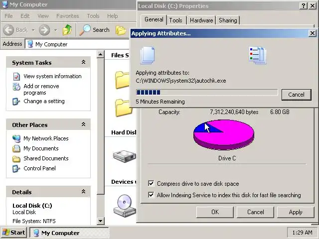
Task: Click My Computer taskbar button
Action: [69, 233]
